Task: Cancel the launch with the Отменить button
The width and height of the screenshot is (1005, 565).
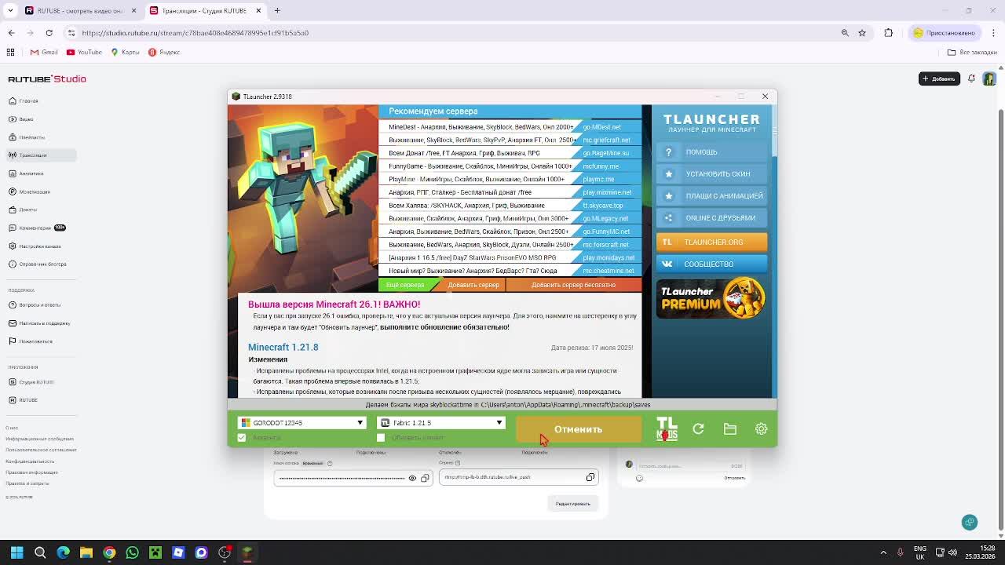Action: (578, 429)
